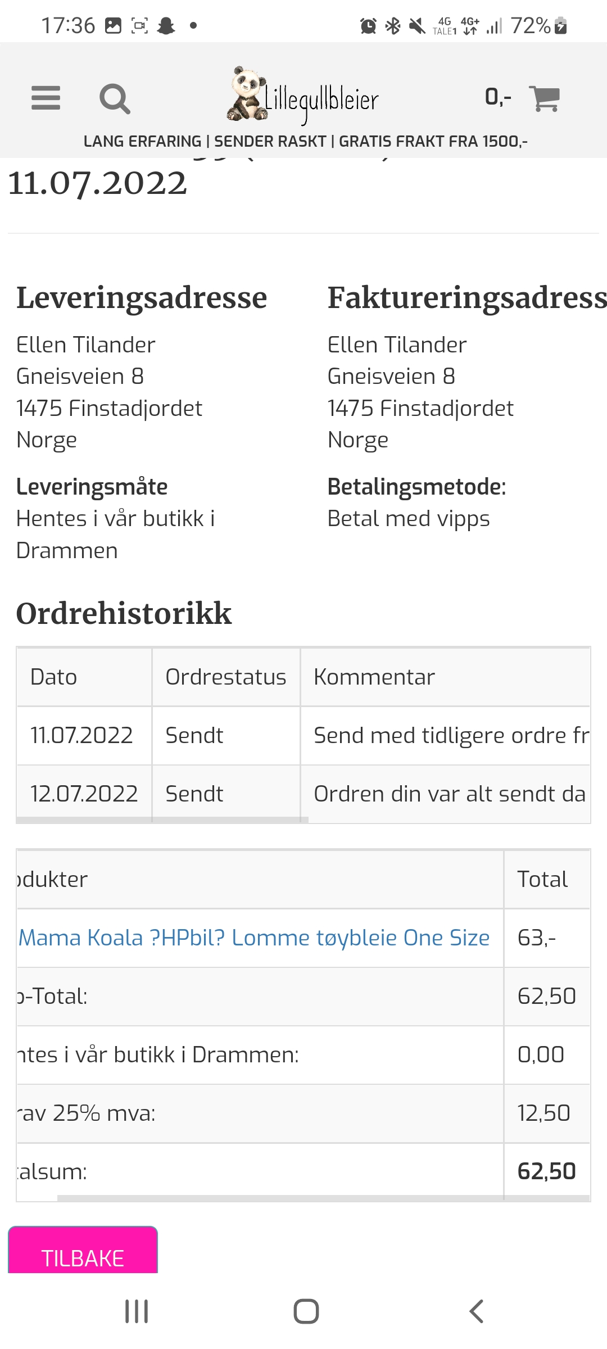Tap the alarm icon in status bar

coord(368,26)
